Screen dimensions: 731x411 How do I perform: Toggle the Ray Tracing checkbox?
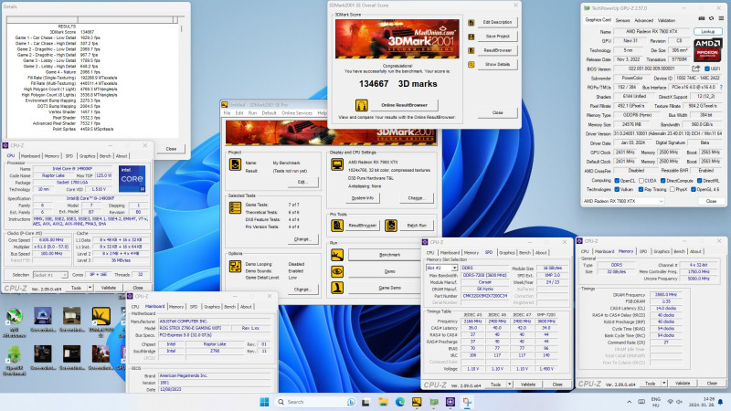point(641,189)
